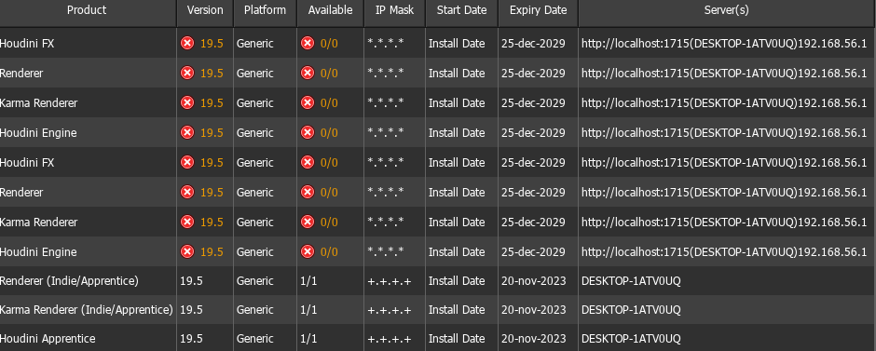Click the 19.5 version of Houdini Apprentice
This screenshot has width=876, height=351.
coord(191,339)
